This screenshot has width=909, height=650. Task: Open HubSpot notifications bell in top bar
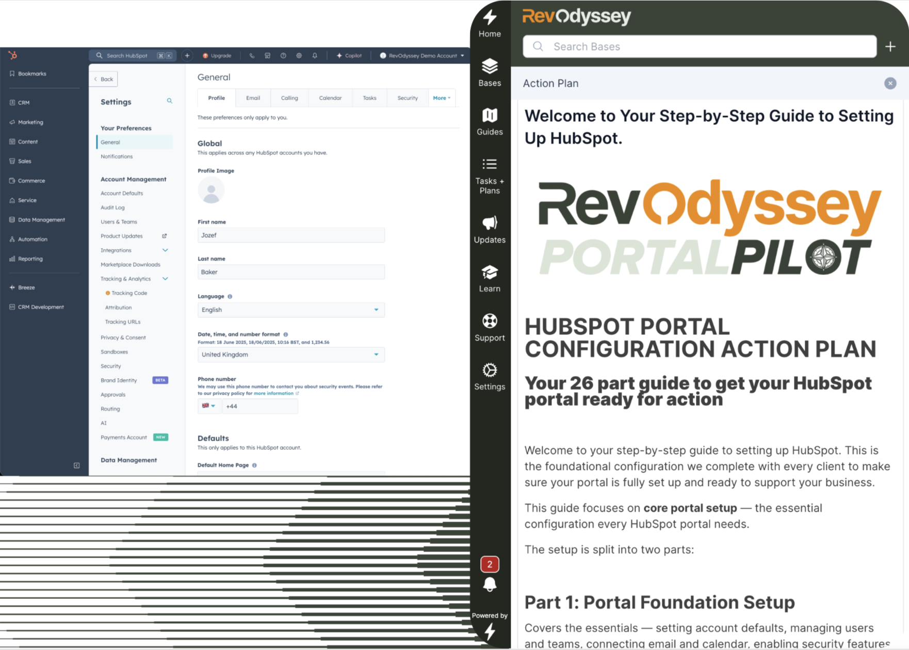(x=315, y=56)
